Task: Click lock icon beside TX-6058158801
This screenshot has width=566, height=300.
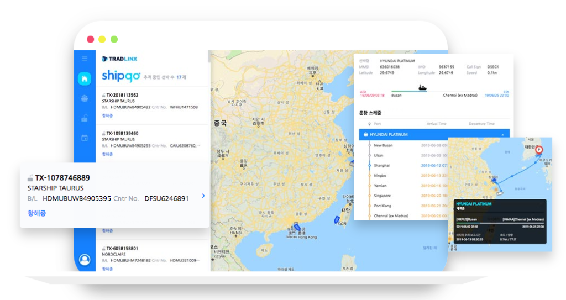Action: (x=103, y=249)
